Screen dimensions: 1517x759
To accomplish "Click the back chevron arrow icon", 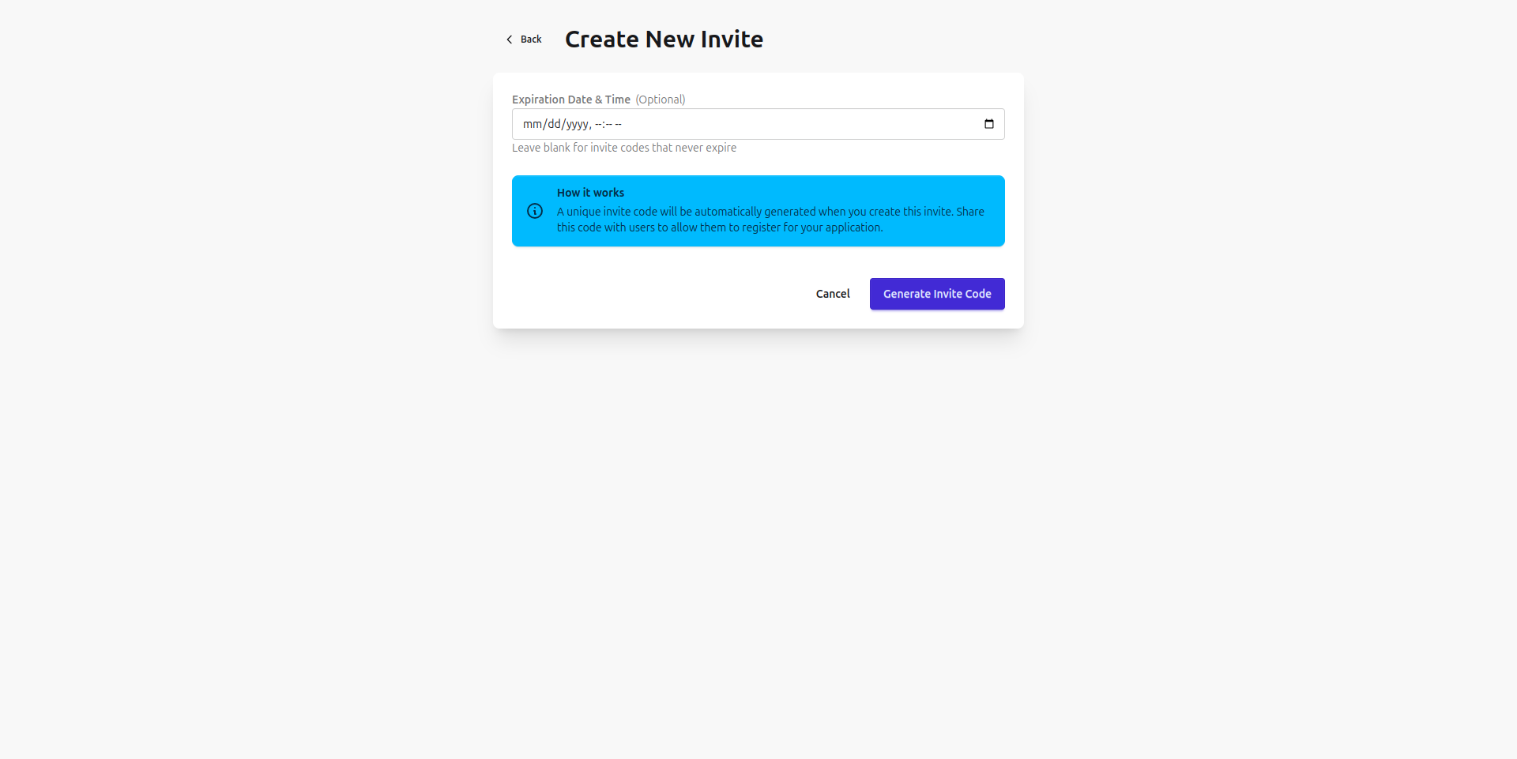I will pyautogui.click(x=510, y=39).
